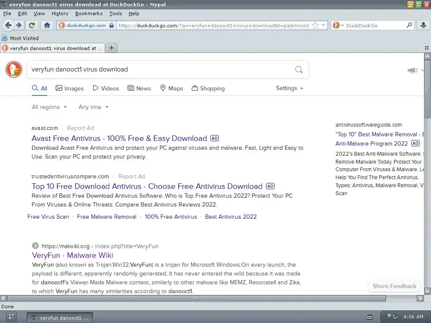
Task: Click the magnifier icon in DuckDuckGo search box
Action: click(x=299, y=69)
